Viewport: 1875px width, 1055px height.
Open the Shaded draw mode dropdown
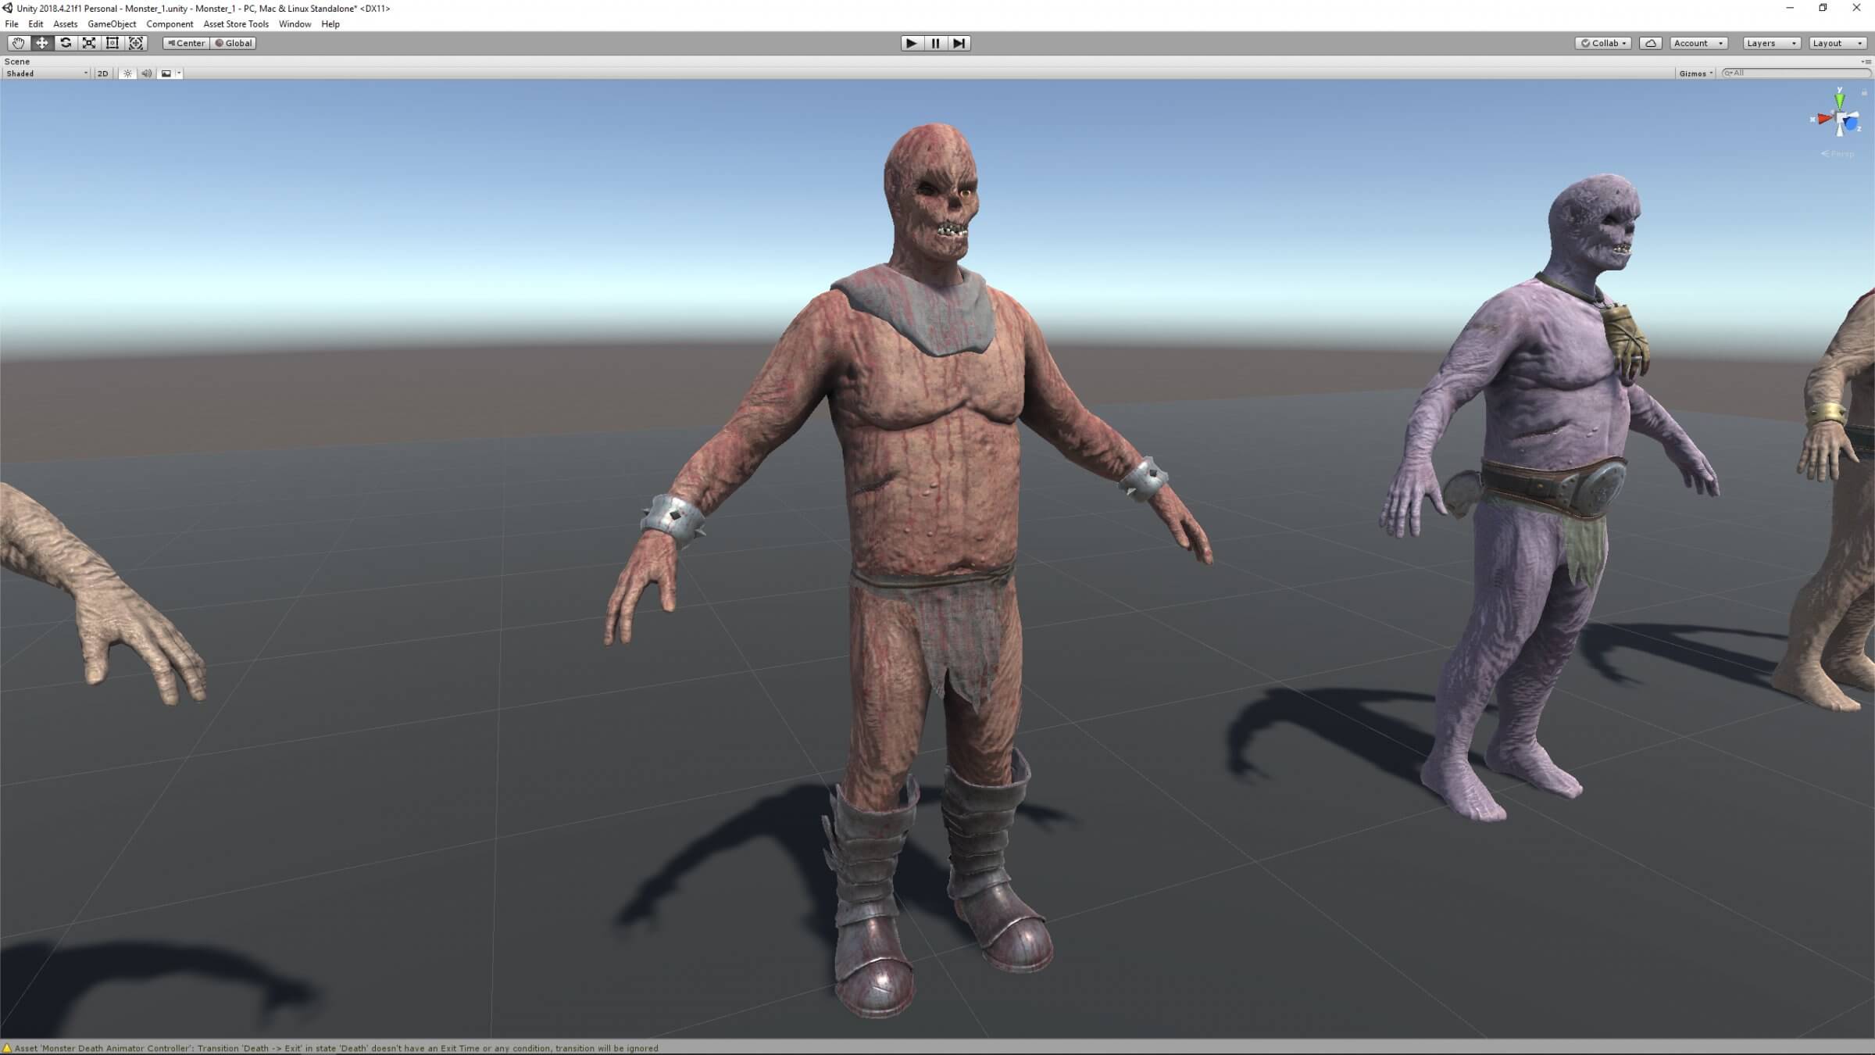tap(47, 73)
